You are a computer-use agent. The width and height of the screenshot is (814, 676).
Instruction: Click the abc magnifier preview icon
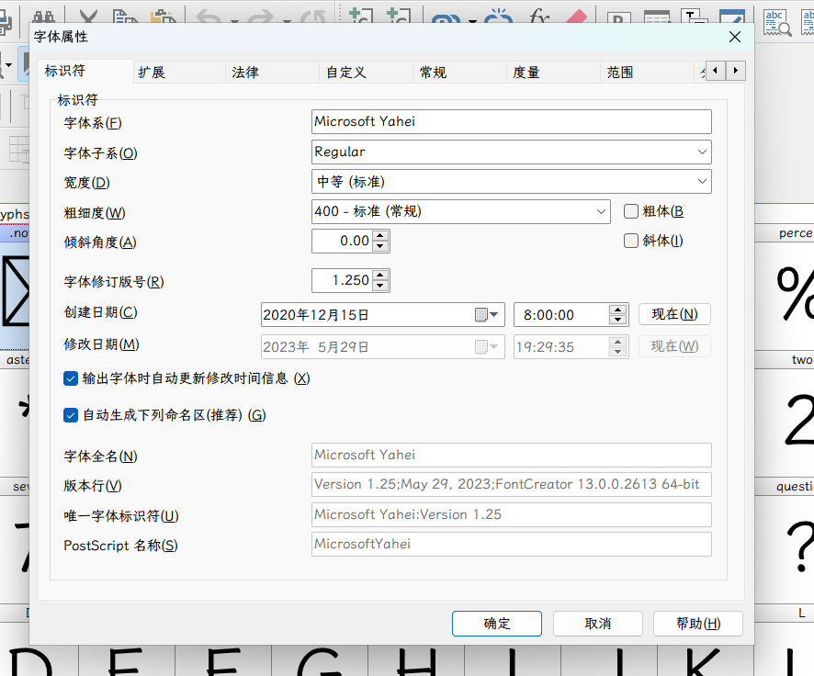777,23
